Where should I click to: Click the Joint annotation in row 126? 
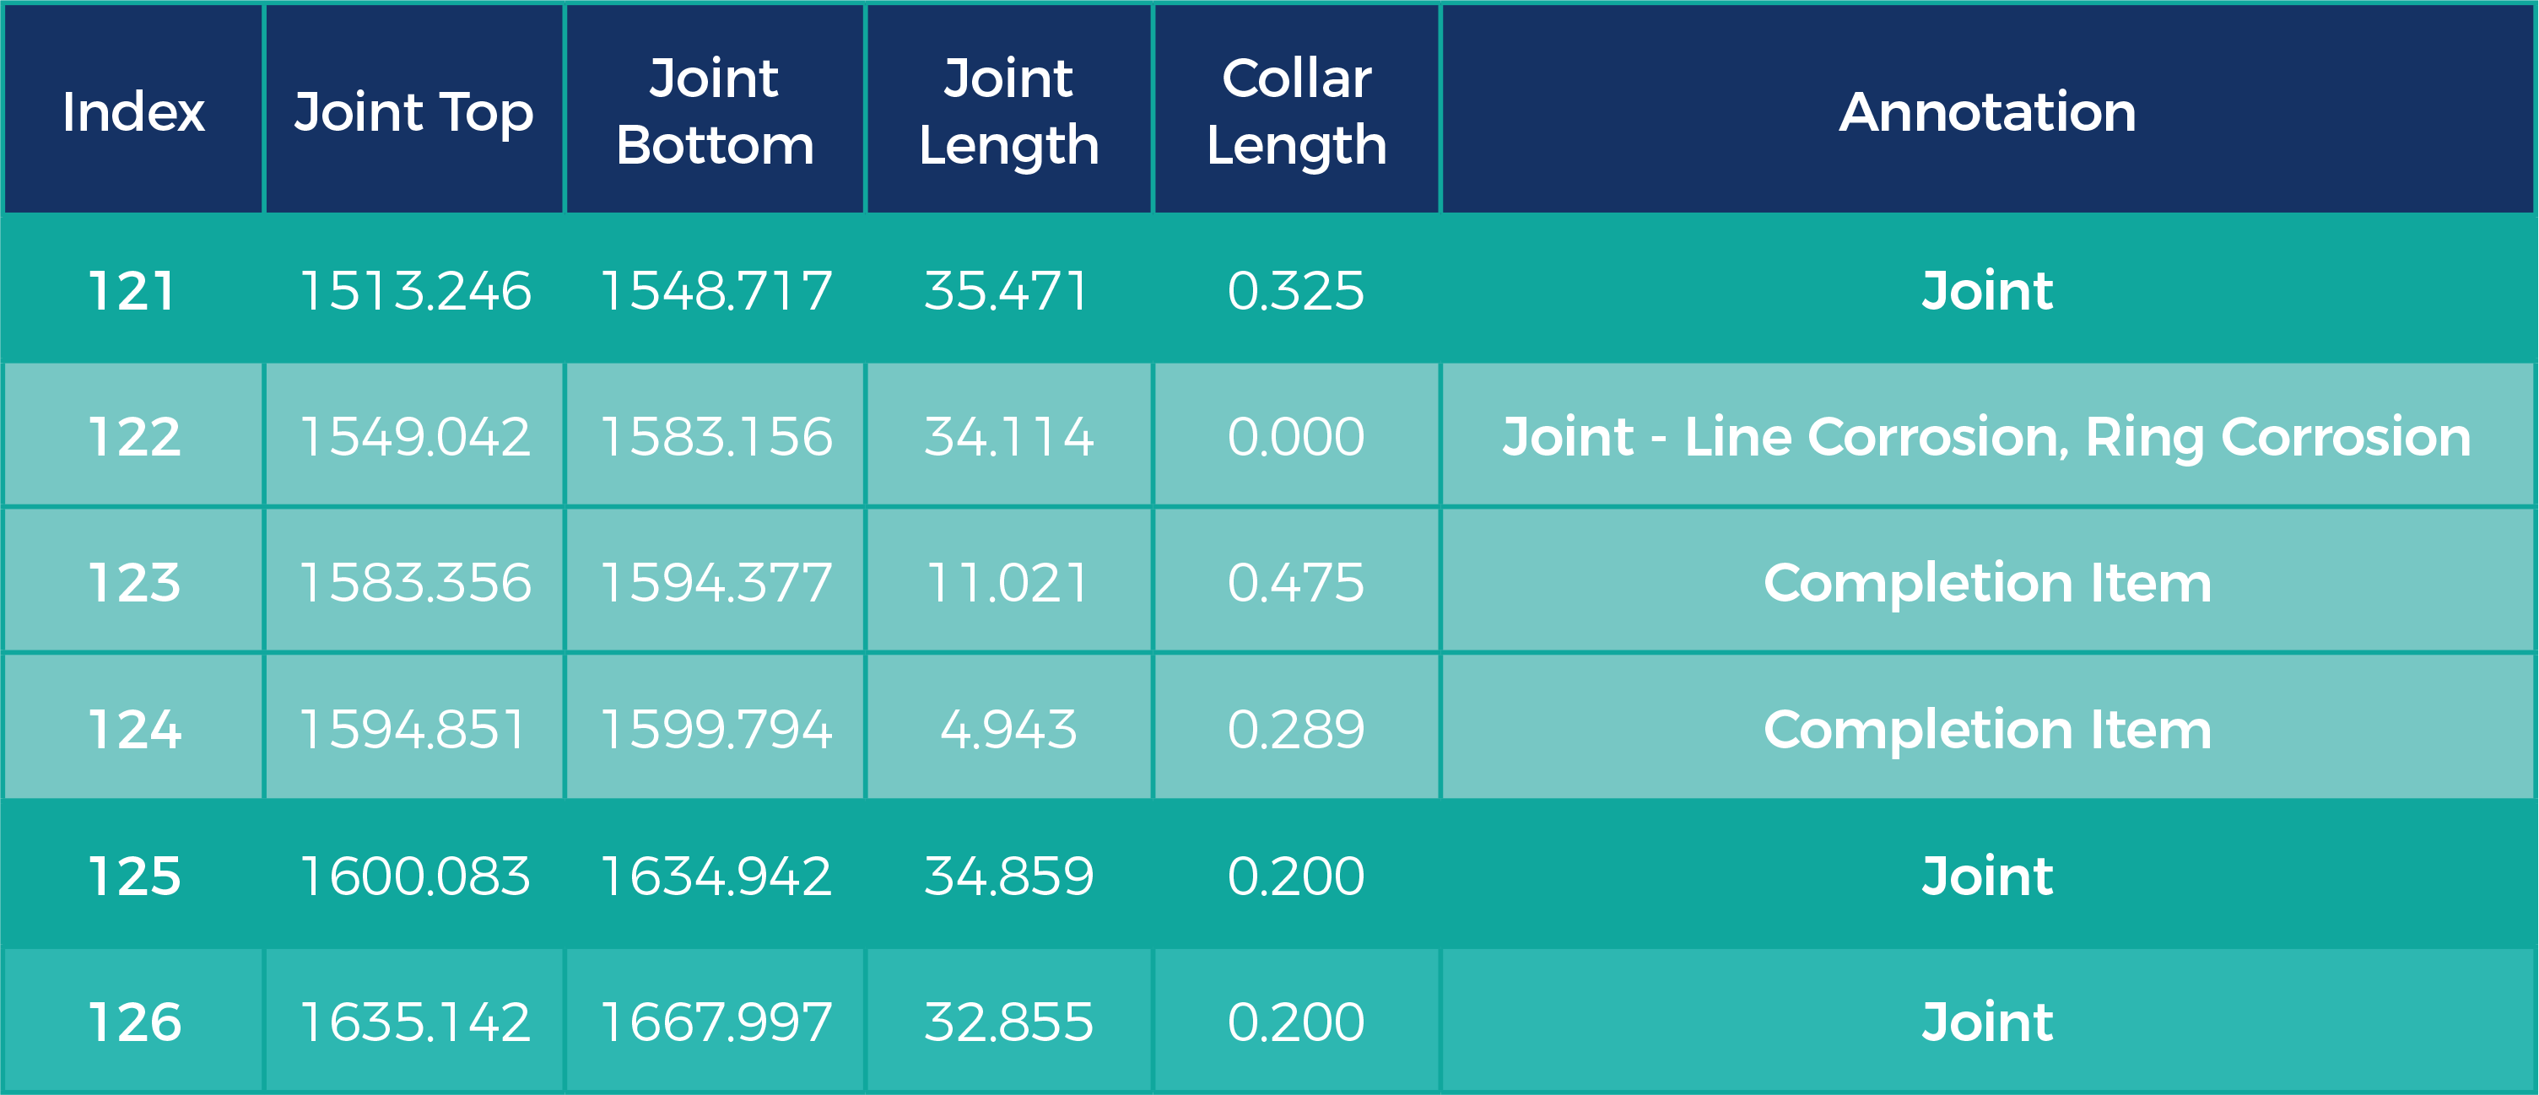click(1987, 1021)
